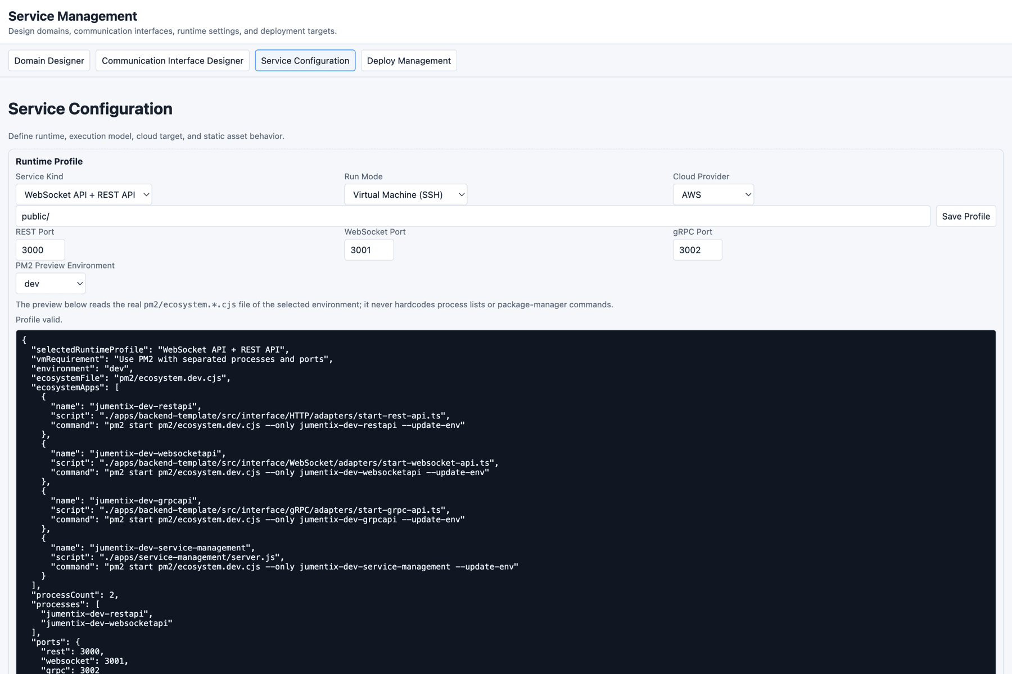Viewport: 1012px width, 674px height.
Task: Click the "Profile valid." status text
Action: tap(39, 320)
